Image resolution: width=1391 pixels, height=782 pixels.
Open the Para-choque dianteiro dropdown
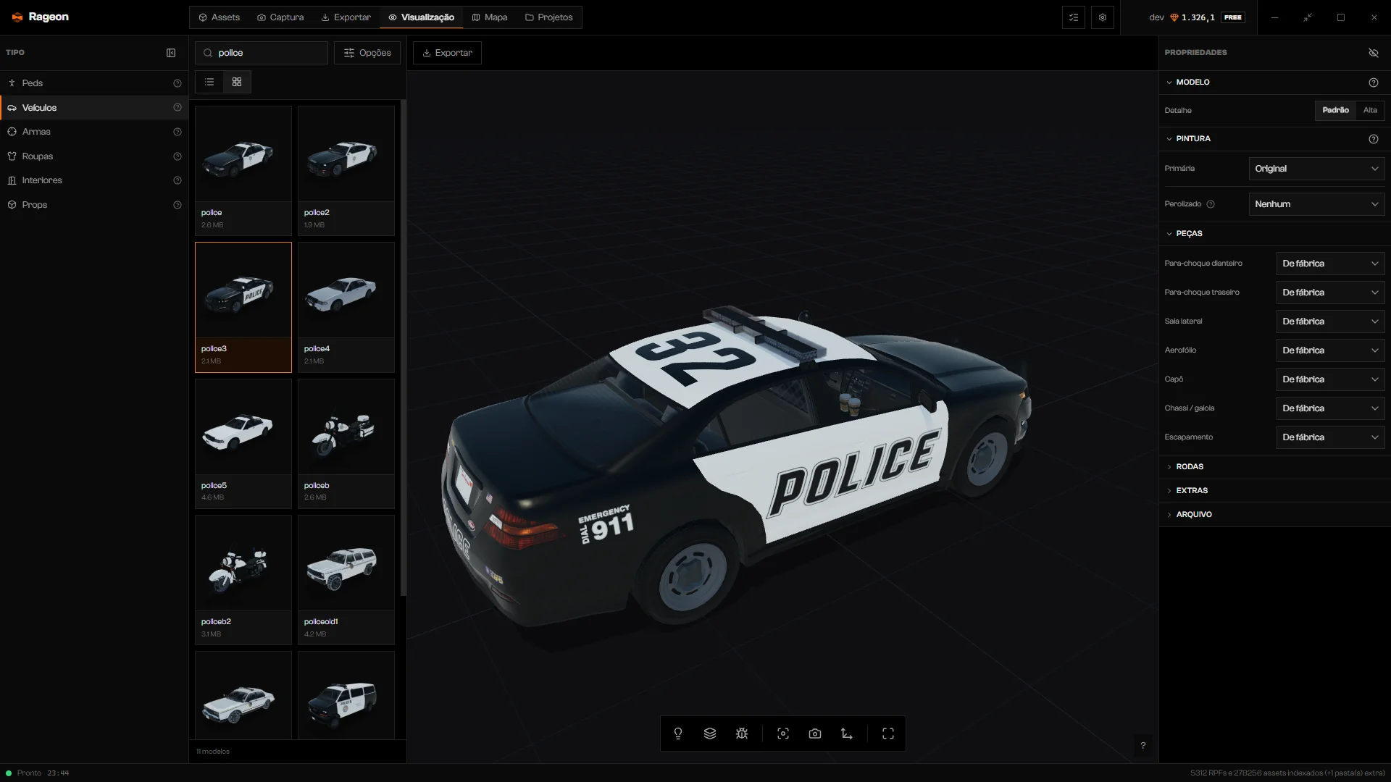(x=1331, y=264)
